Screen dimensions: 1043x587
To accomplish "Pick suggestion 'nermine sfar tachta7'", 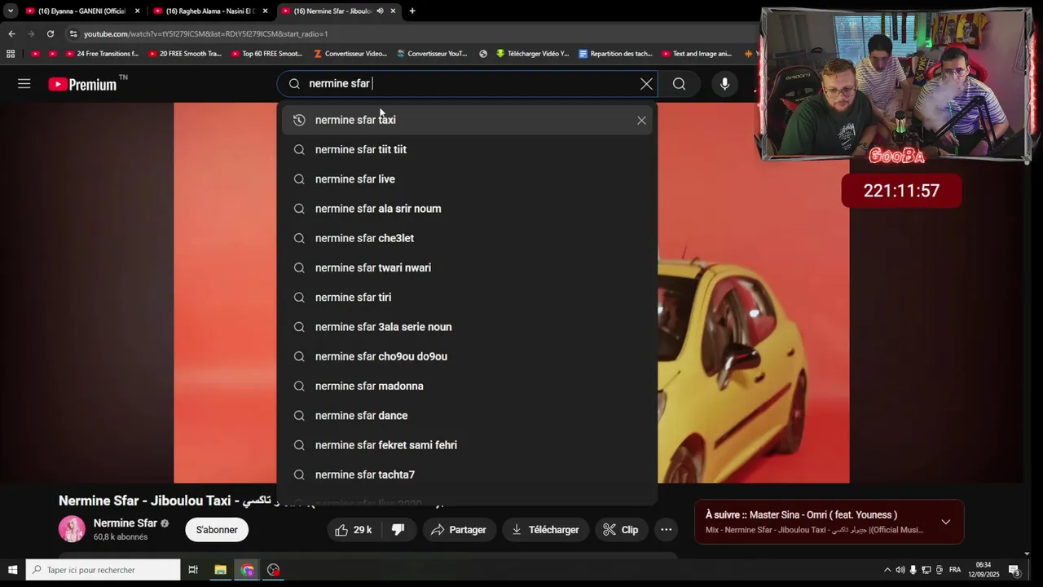I will [x=466, y=474].
